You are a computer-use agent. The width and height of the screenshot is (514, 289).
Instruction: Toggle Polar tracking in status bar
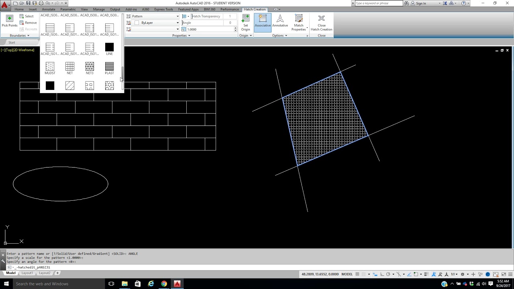(388, 274)
